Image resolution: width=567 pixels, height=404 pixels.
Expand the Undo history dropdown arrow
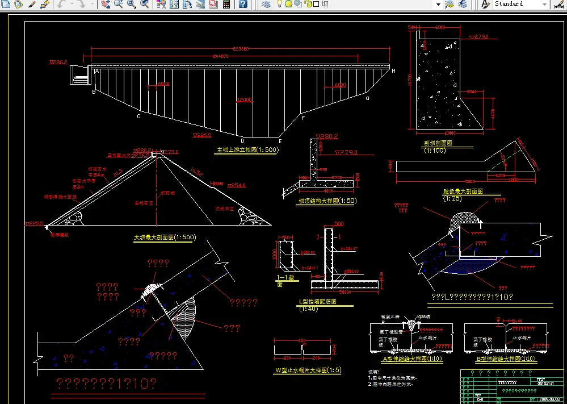(x=72, y=4)
